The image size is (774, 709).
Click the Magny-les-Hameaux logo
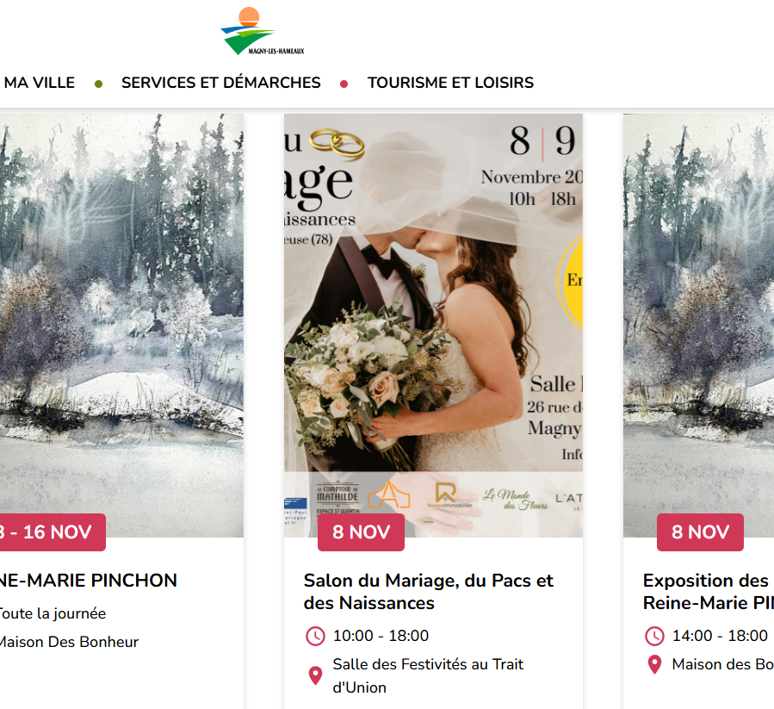click(262, 31)
